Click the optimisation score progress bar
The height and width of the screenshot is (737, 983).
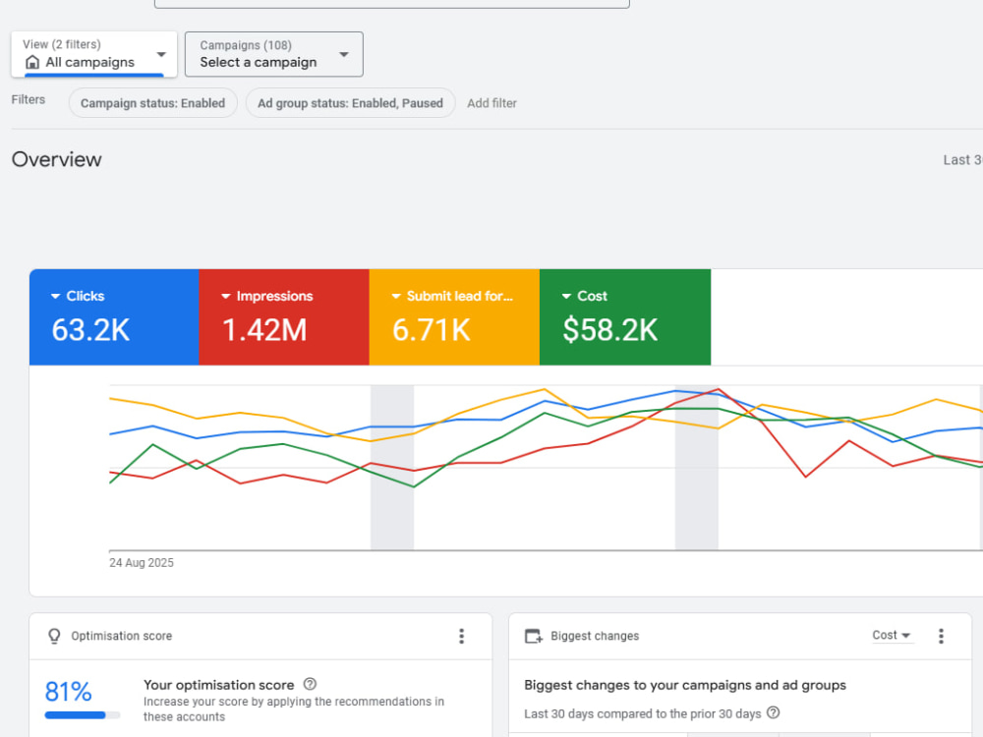pyautogui.click(x=83, y=715)
